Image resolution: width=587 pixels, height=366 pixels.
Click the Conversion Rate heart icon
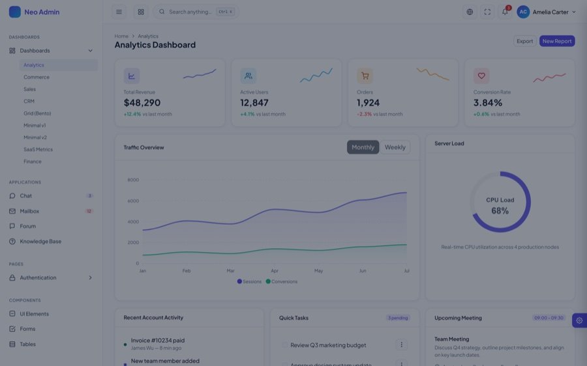(x=481, y=76)
